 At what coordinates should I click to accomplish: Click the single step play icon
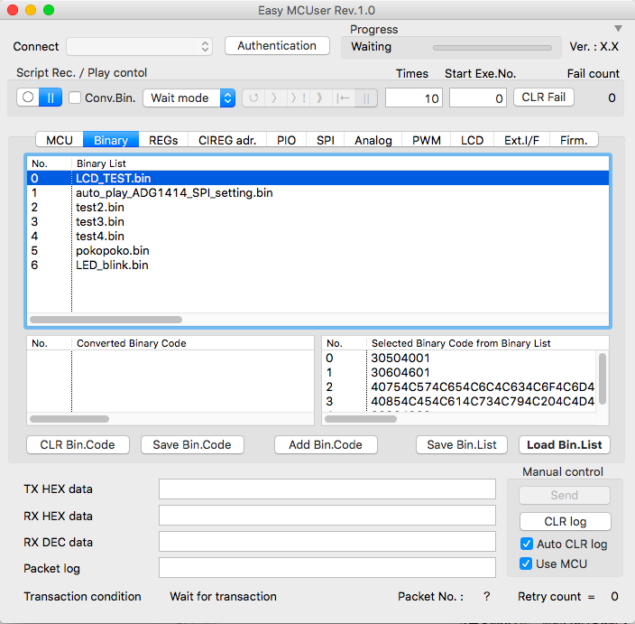274,98
